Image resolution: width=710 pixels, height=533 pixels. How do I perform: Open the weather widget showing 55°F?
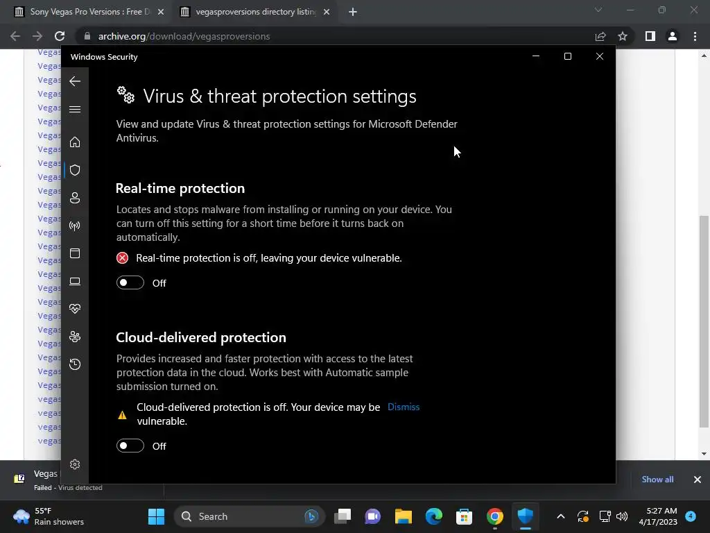49,516
